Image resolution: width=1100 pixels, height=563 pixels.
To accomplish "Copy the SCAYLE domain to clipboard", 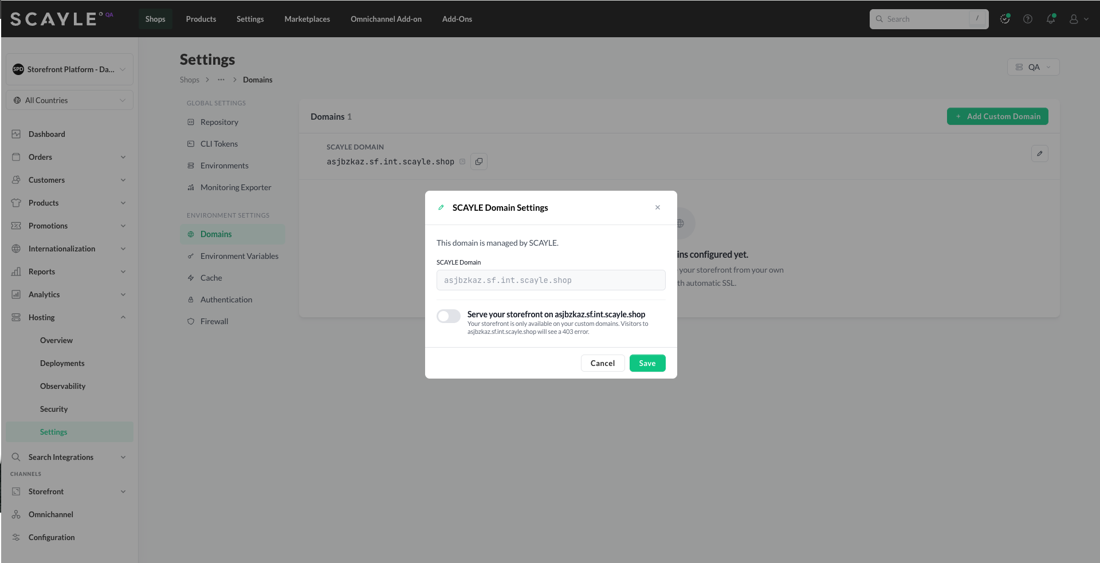I will tap(479, 162).
